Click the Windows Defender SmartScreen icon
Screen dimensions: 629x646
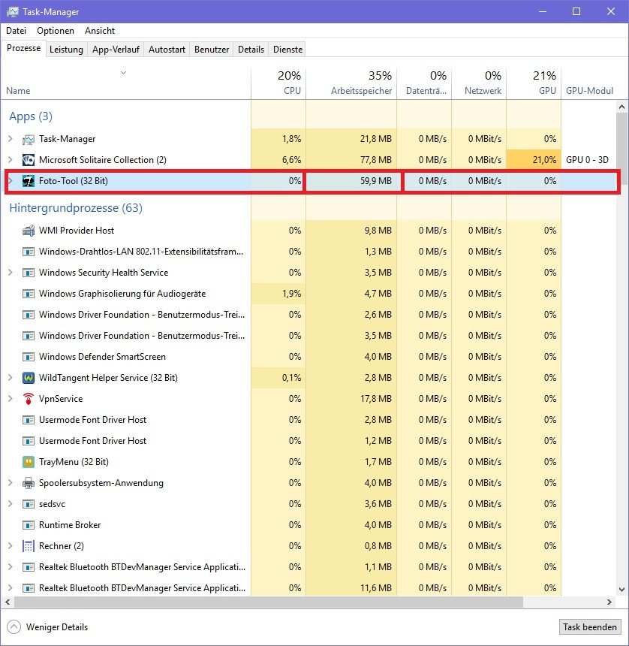click(x=28, y=357)
